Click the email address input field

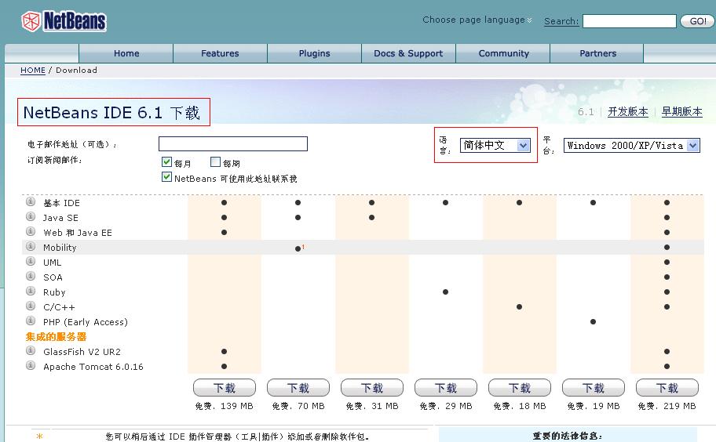click(x=233, y=143)
